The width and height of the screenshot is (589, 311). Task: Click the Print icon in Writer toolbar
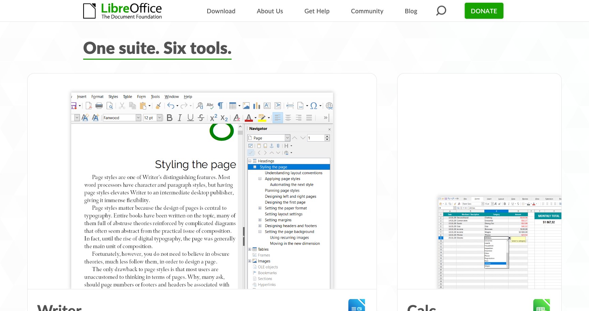click(x=99, y=106)
